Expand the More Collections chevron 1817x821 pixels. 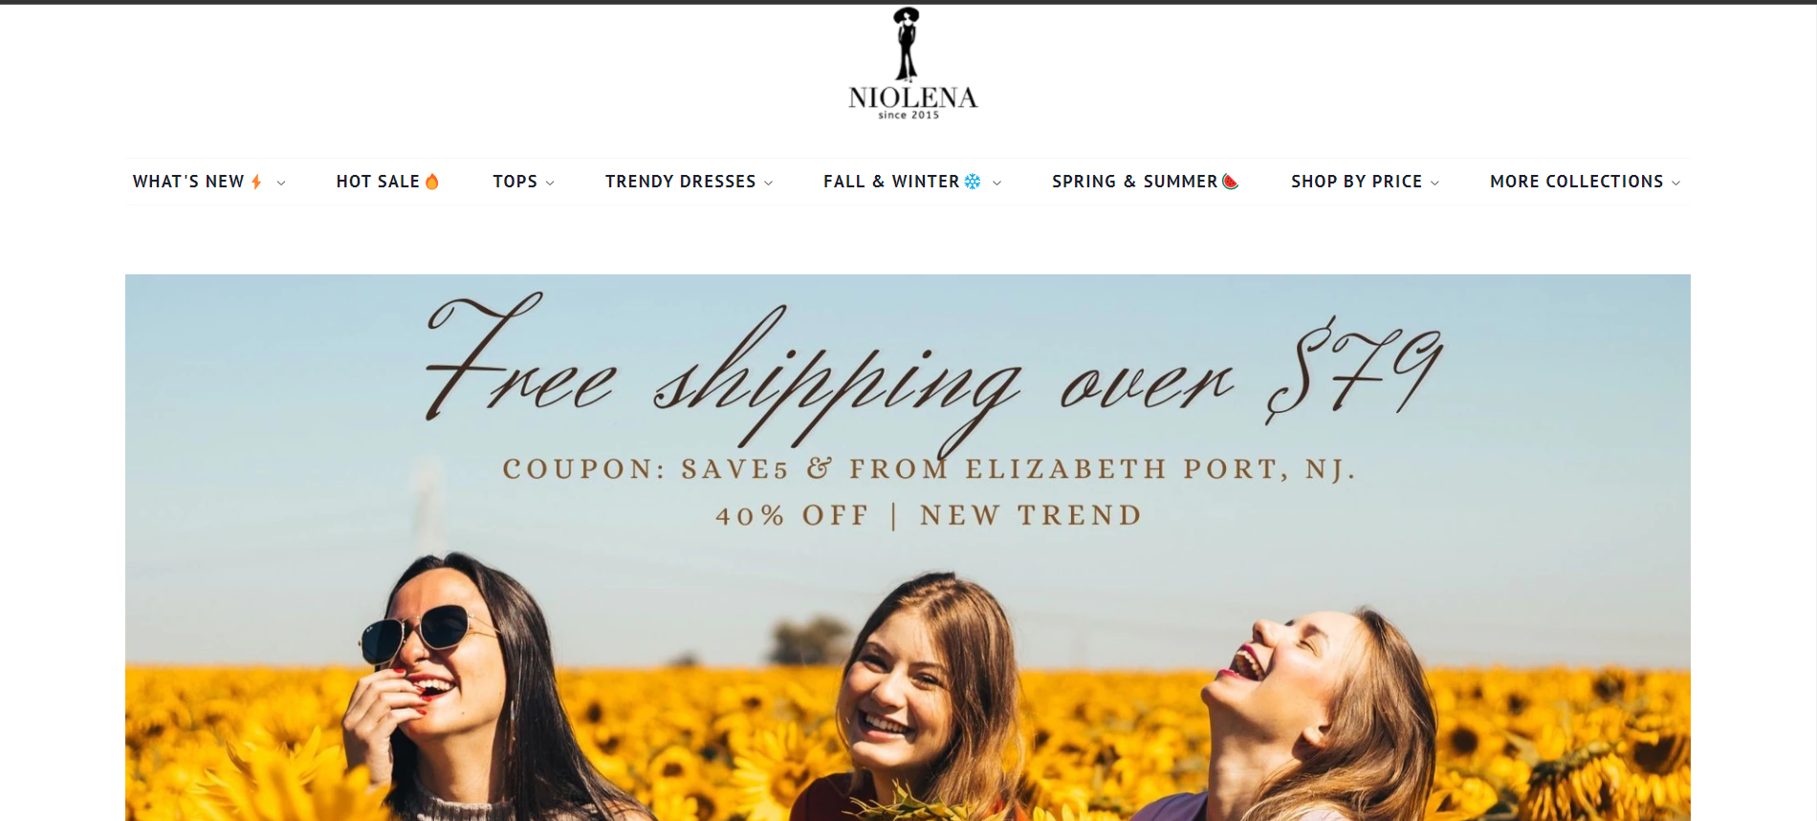click(1676, 183)
